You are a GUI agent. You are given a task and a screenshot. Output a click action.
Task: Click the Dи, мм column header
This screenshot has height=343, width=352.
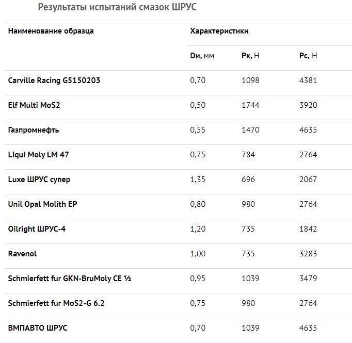tap(202, 56)
